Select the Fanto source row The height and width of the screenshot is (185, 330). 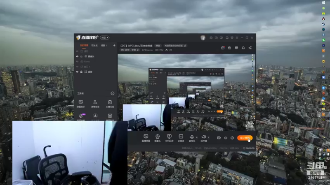[x=96, y=61]
